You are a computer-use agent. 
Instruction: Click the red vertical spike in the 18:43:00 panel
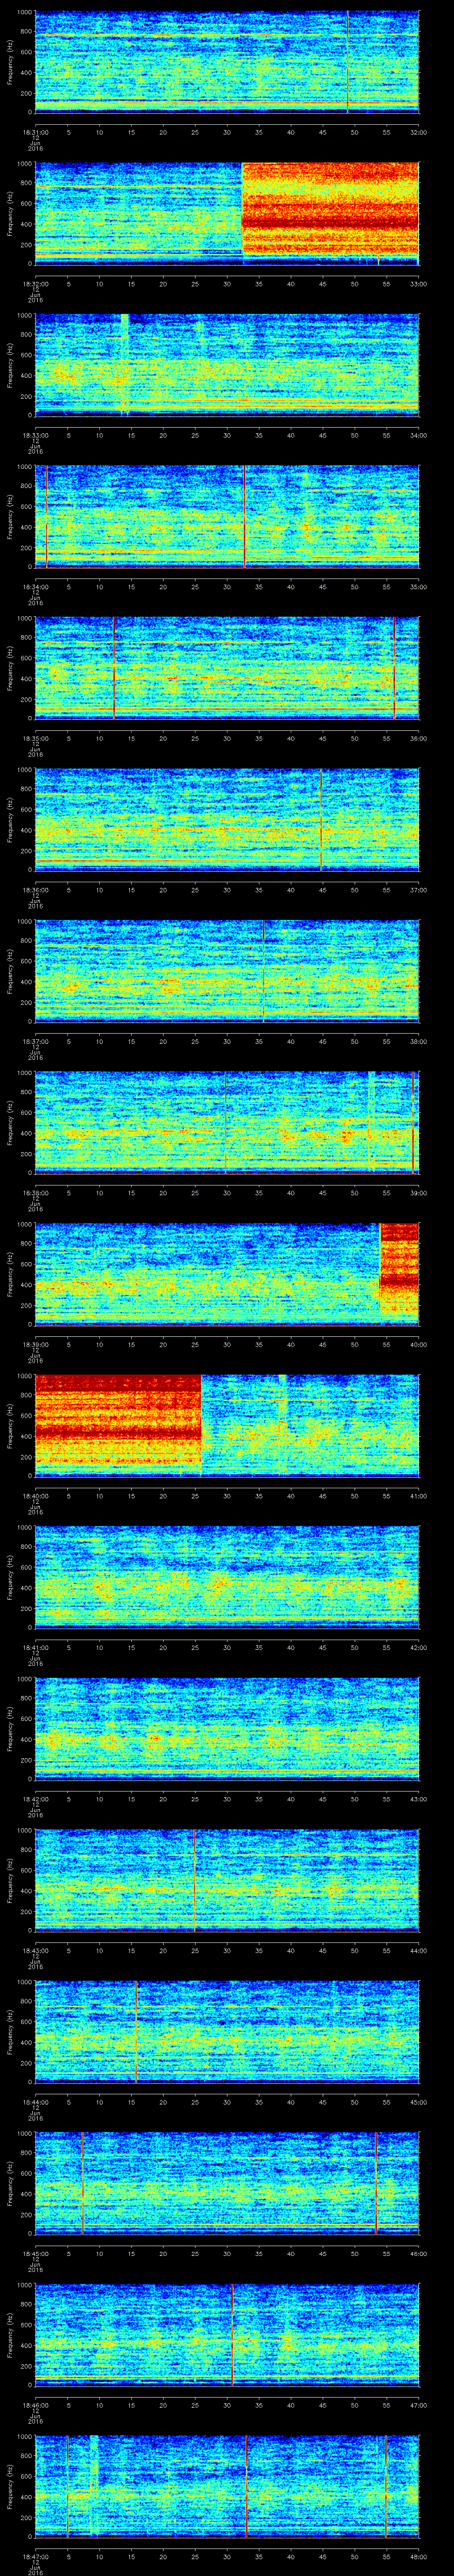click(194, 1879)
